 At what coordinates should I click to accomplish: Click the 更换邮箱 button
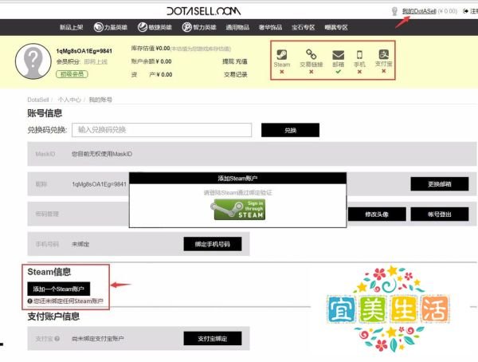click(439, 184)
